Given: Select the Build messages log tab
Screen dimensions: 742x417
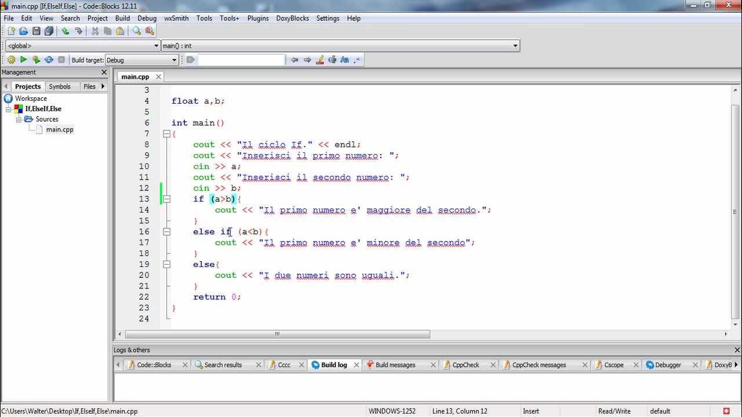Looking at the screenshot, I should [395, 365].
